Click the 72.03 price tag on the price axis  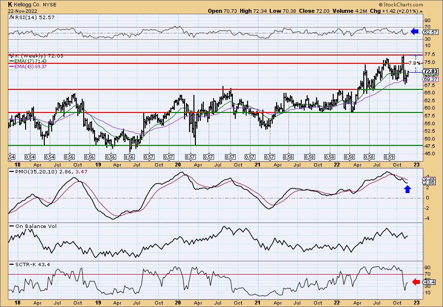431,71
